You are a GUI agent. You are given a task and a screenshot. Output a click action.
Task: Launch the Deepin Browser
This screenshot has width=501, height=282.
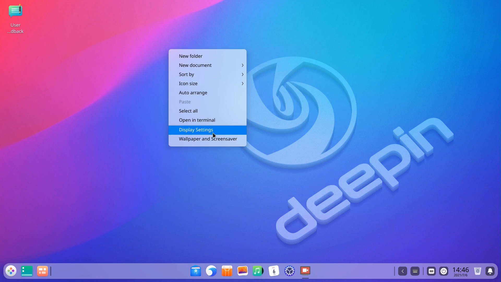pyautogui.click(x=211, y=271)
